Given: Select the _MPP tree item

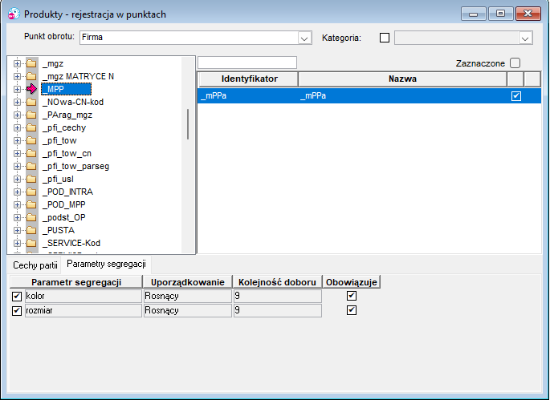Looking at the screenshot, I should (x=66, y=89).
